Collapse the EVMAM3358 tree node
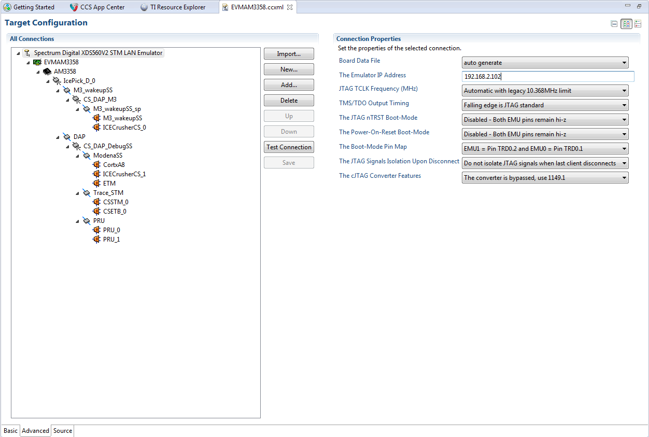649x437 pixels. 29,62
